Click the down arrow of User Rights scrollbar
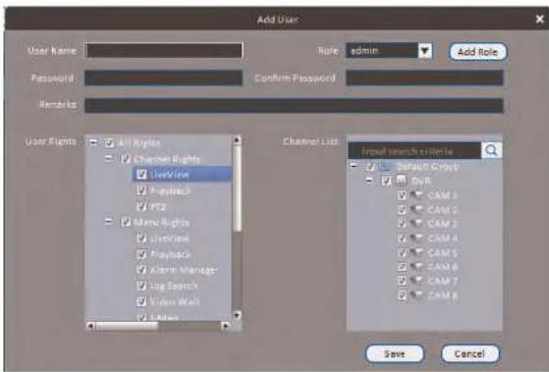This screenshot has height=372, width=549. (x=237, y=315)
